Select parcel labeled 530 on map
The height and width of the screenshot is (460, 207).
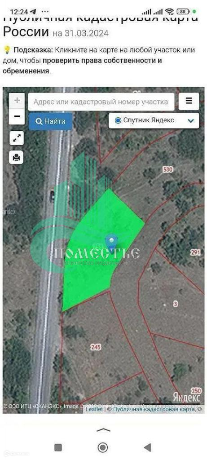tap(168, 169)
